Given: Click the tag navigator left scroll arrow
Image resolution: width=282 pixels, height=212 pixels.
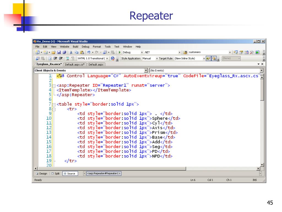Looking at the screenshot, I should point(84,173).
